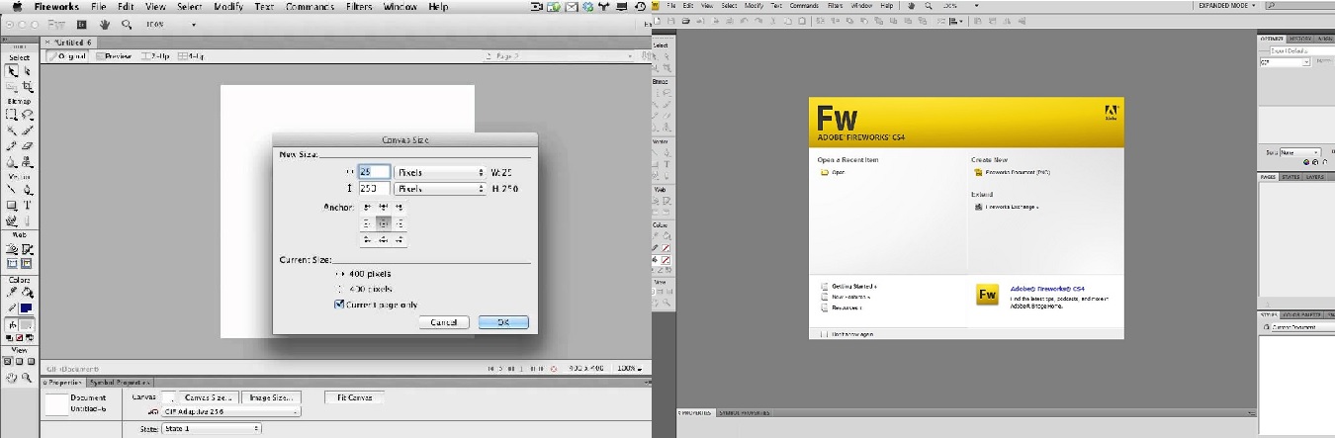The image size is (1335, 438).
Task: Click Cancel in the Canvas Size dialog
Action: (443, 322)
